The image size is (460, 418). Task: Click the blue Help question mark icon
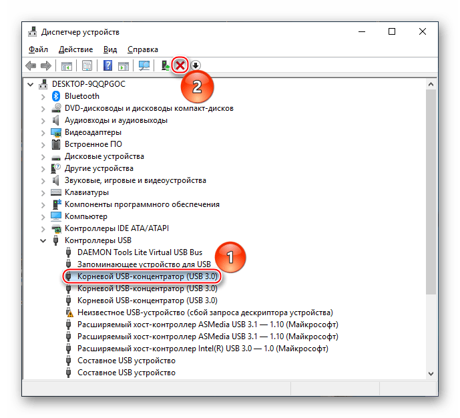107,65
